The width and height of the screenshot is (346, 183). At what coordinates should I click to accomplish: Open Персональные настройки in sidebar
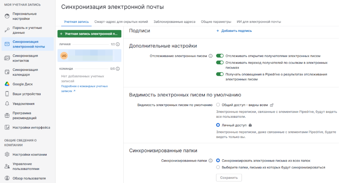[27, 16]
